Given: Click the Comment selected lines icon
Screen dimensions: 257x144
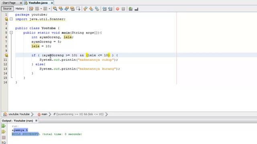Looking at the screenshot, I should 131,9.
